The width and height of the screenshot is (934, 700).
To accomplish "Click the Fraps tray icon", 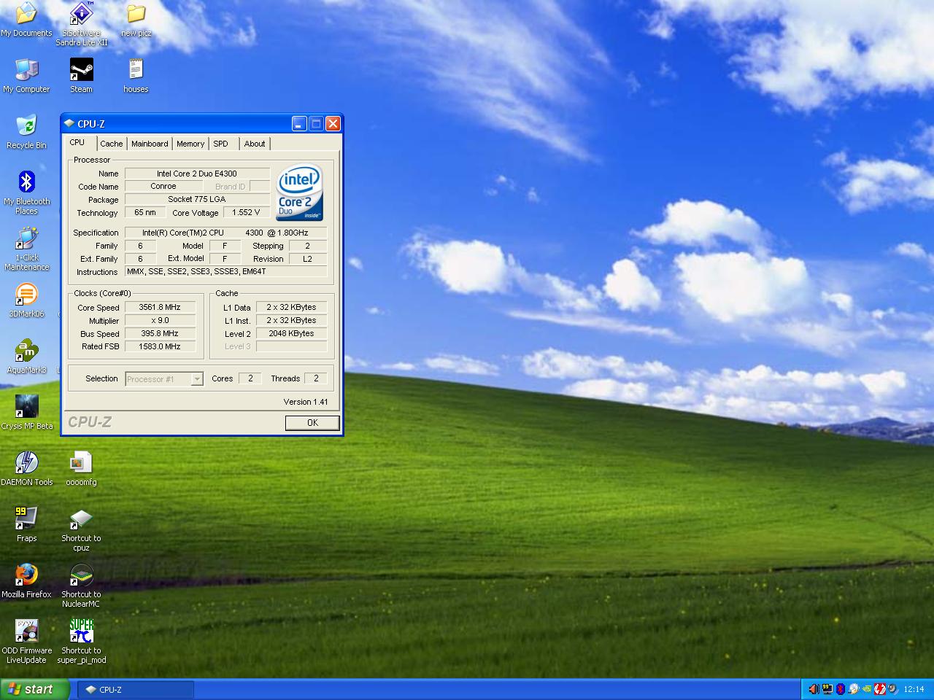I will (x=827, y=689).
